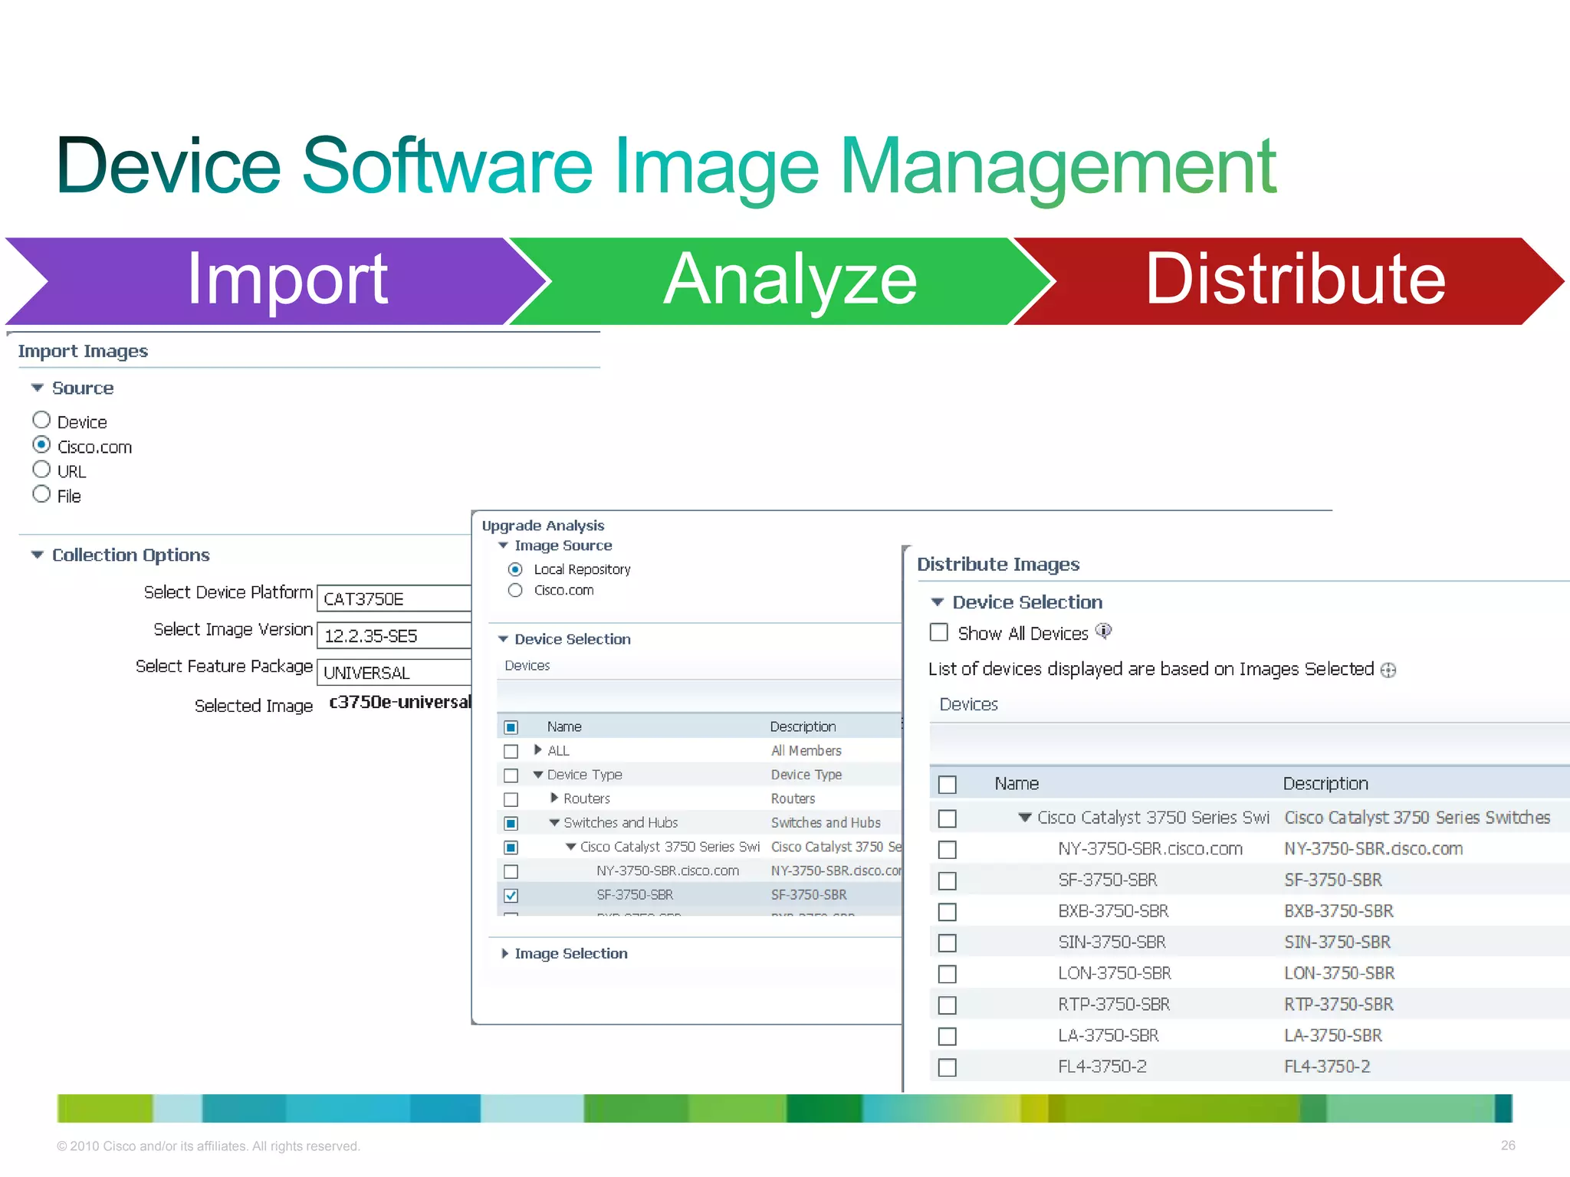Click the Name column header in Upgrade Analysis
The image size is (1570, 1177).
[x=564, y=726]
